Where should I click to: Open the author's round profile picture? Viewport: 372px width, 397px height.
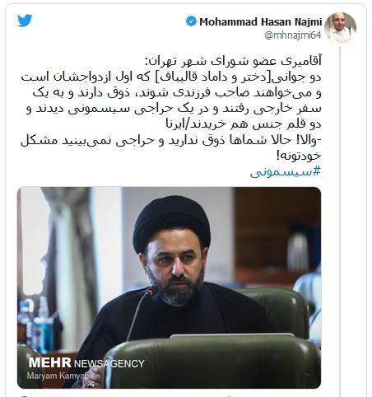tap(340, 28)
